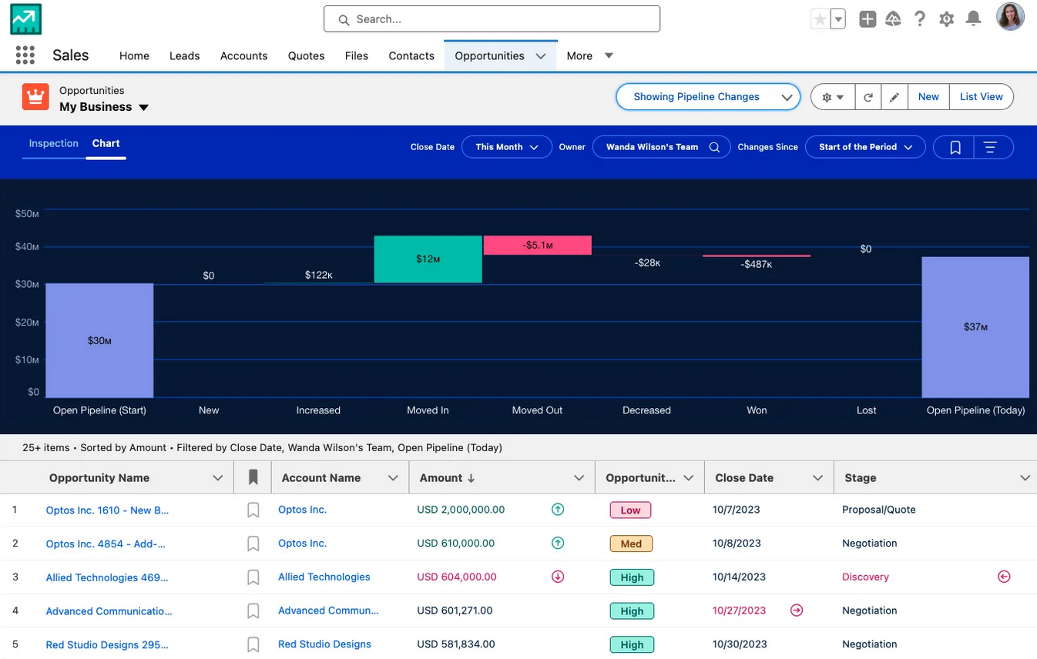Open the filter lines icon in blue bar

point(991,147)
